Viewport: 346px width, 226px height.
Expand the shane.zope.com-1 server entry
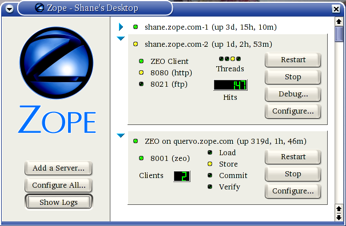coord(121,27)
